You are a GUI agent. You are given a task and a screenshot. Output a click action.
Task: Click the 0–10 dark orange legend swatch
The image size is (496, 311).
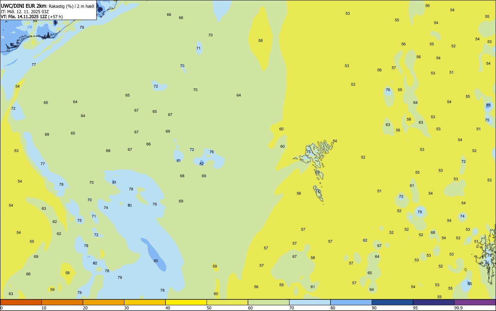[21, 302]
